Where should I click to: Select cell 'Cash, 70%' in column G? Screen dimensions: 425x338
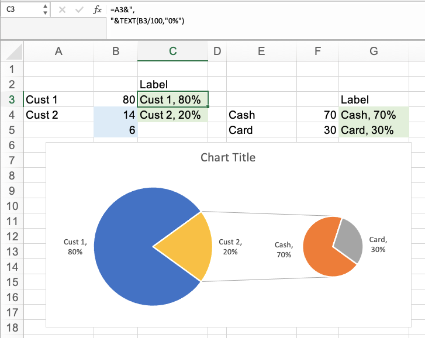[x=374, y=115]
